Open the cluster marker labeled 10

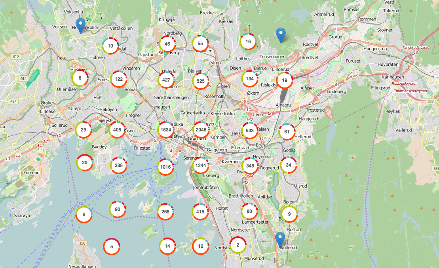pyautogui.click(x=110, y=46)
